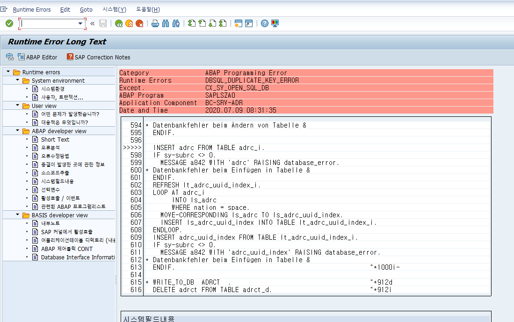The image size is (514, 322).
Task: Open 대응책은 무엇입니까? document
Action: (64, 122)
